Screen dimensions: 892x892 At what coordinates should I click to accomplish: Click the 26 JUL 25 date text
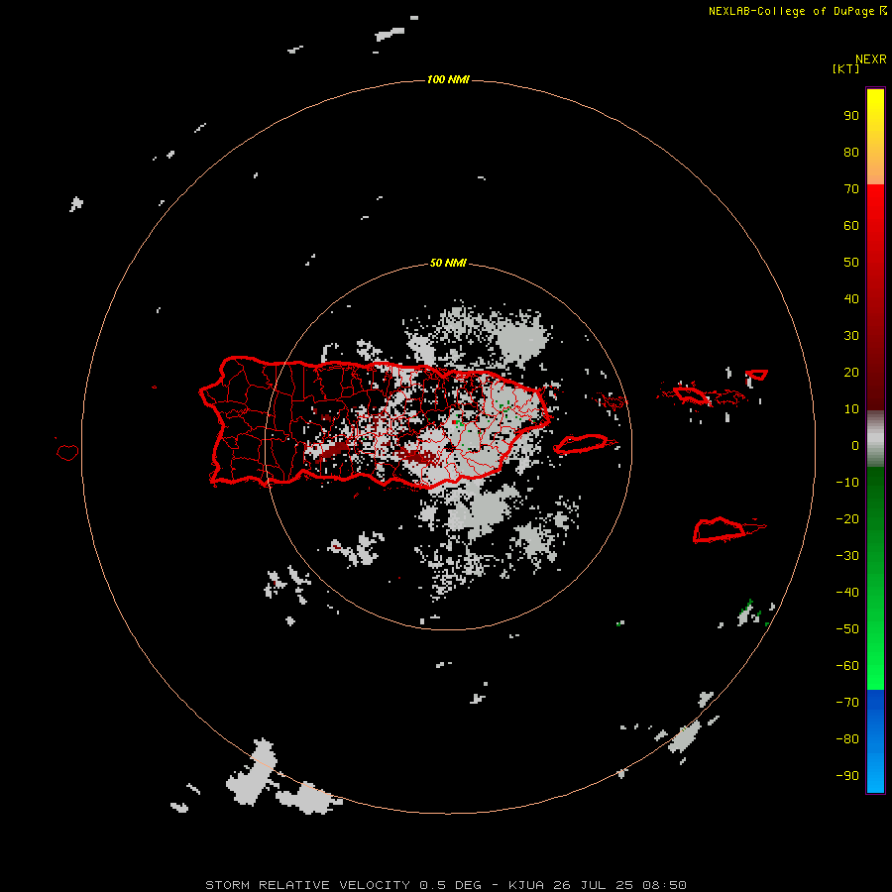[x=594, y=885]
